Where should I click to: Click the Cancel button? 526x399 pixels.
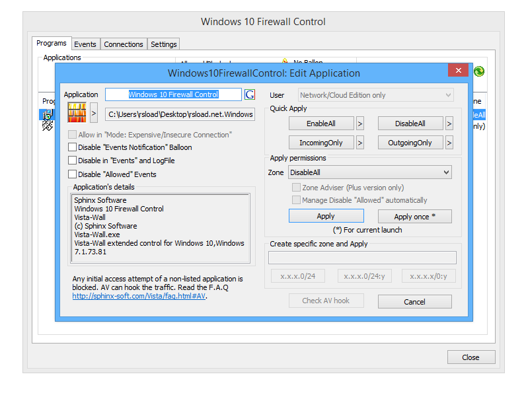pyautogui.click(x=414, y=301)
